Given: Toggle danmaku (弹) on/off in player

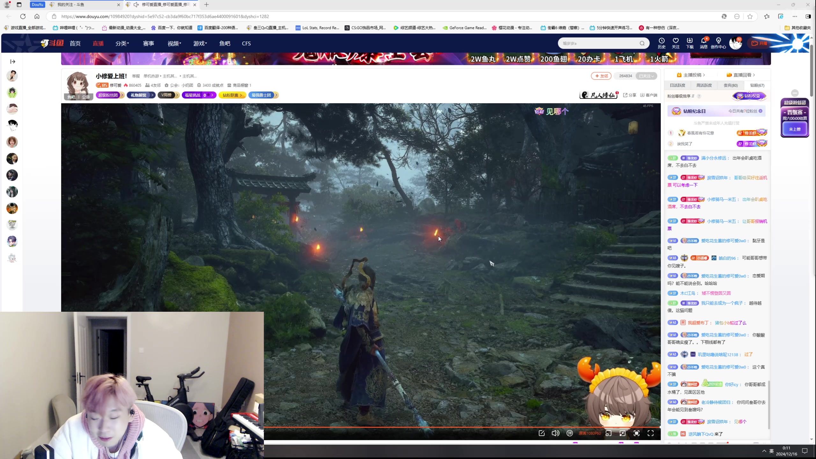Looking at the screenshot, I should [570, 433].
